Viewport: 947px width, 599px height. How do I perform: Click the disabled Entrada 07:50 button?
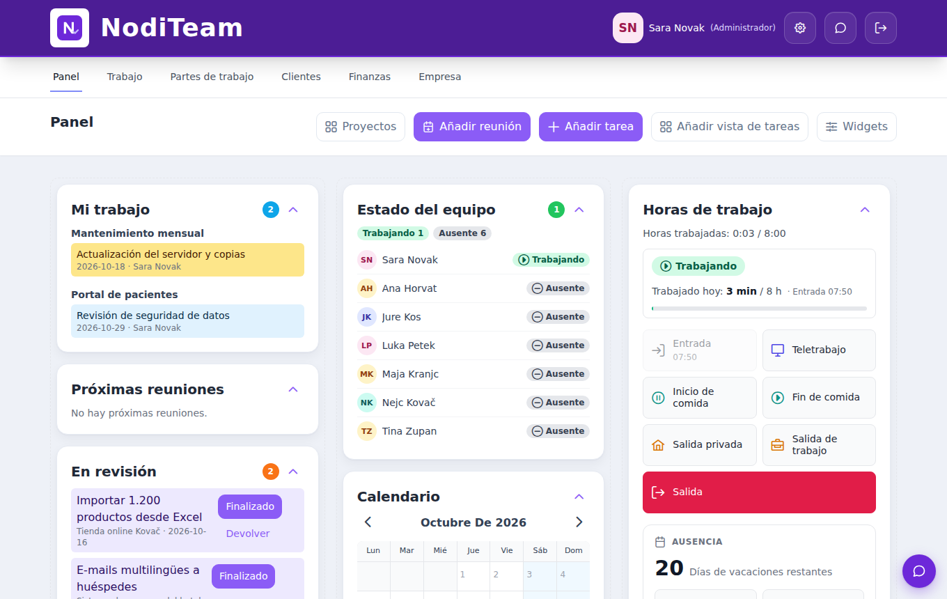pyautogui.click(x=700, y=350)
